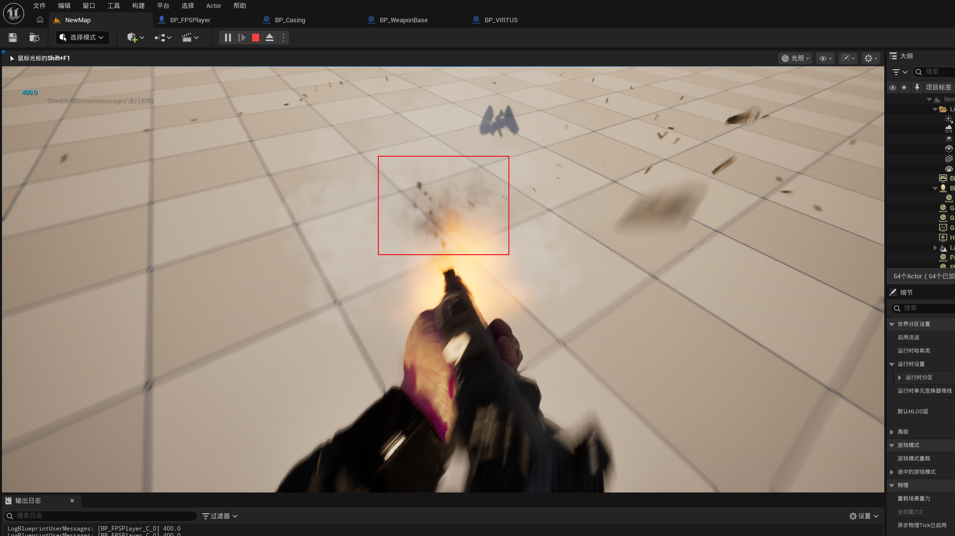Click the chart-line actor icon in the outliner
This screenshot has height=536, width=955.
tap(943, 227)
